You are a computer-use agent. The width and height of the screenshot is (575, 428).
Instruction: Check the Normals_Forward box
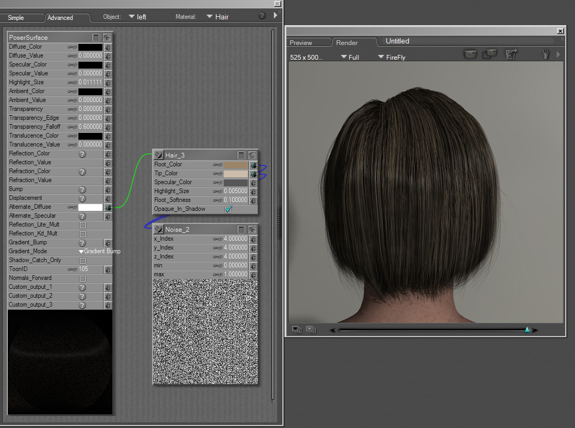83,278
